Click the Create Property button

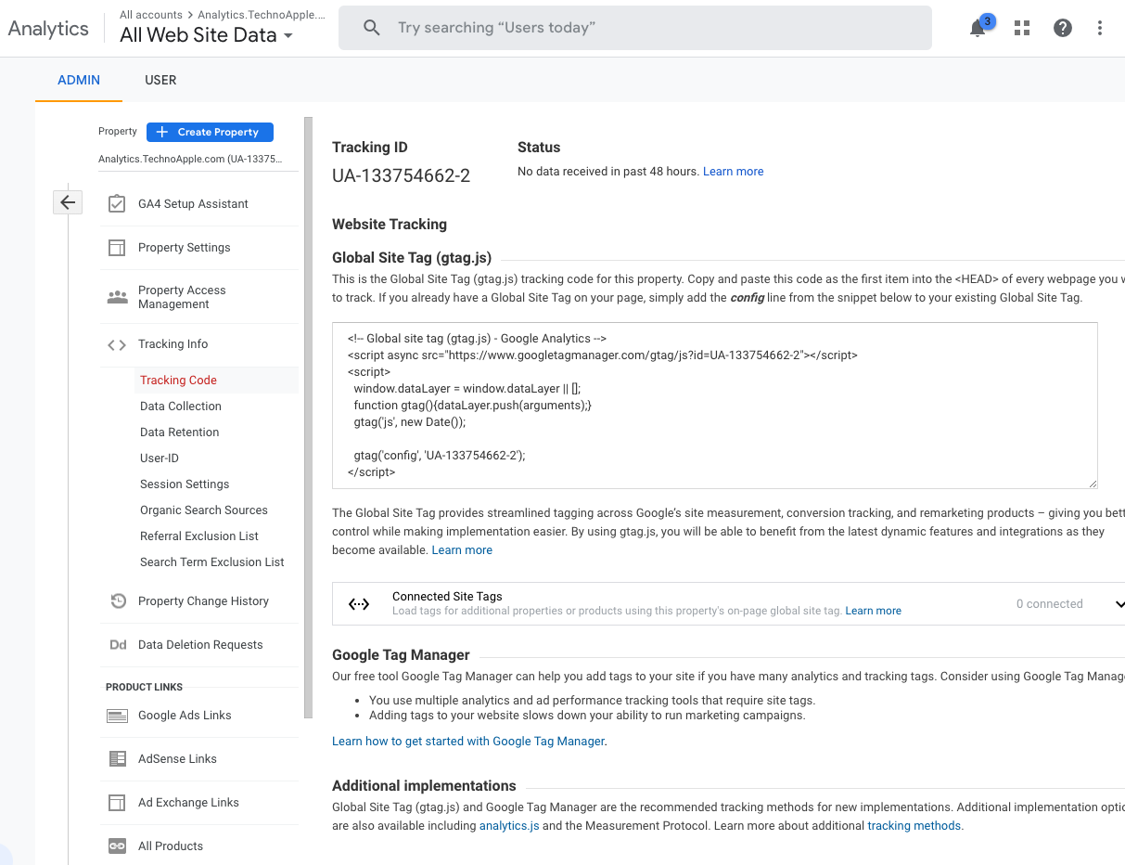coord(210,132)
